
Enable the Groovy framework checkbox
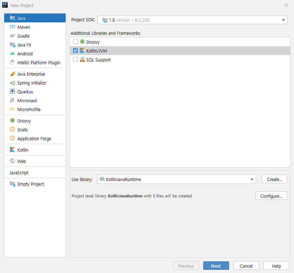76,42
